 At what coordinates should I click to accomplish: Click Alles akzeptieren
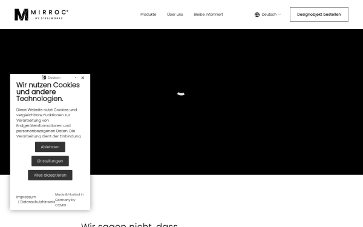(50, 175)
